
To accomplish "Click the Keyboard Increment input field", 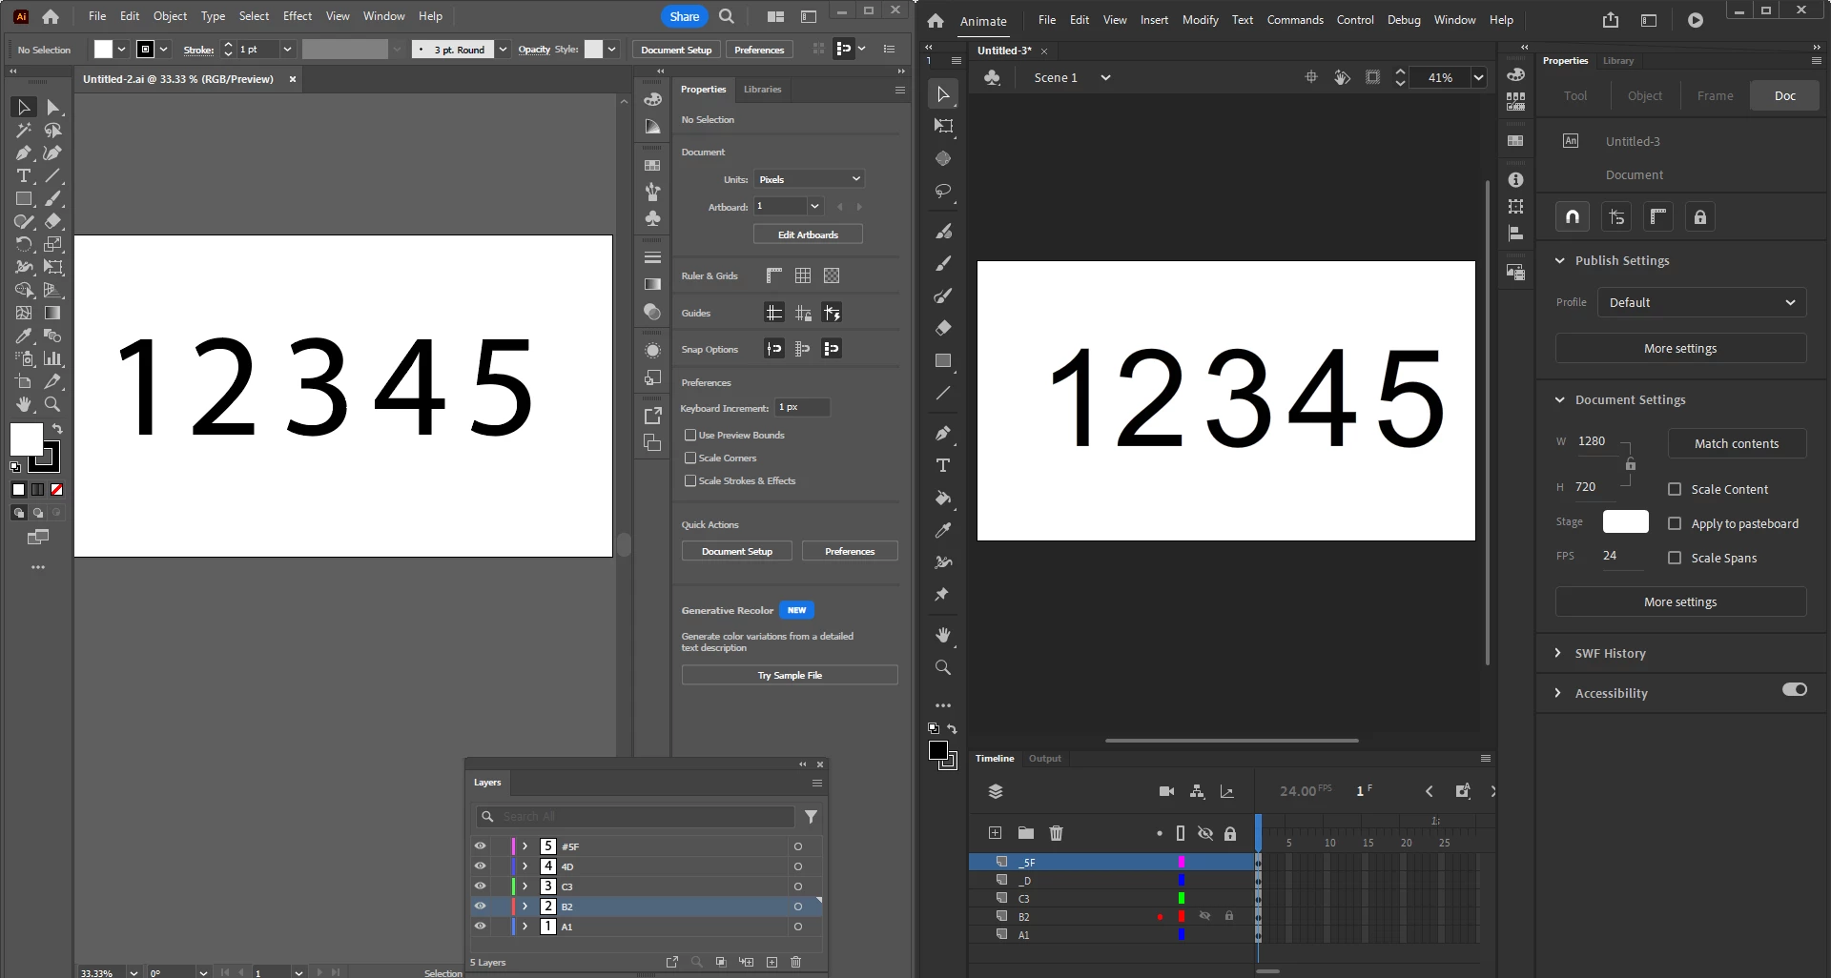I will (x=802, y=407).
